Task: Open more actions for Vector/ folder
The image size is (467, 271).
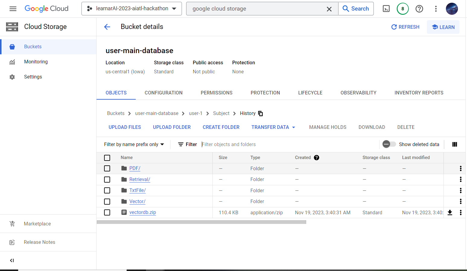Action: pyautogui.click(x=460, y=202)
